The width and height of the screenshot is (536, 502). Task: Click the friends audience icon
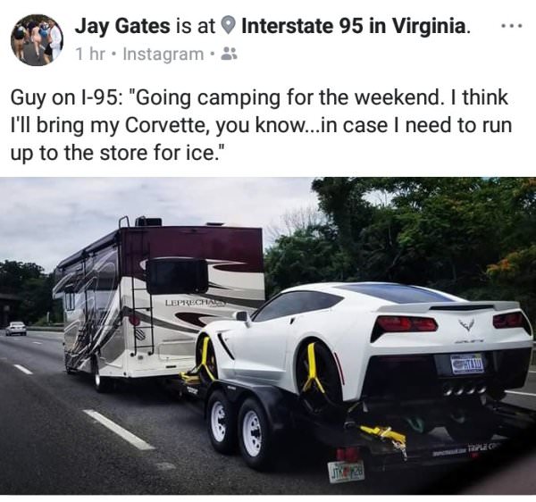pyautogui.click(x=230, y=54)
